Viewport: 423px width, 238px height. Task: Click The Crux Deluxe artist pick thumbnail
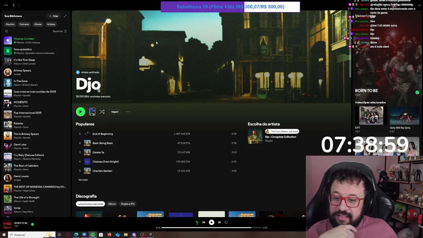tap(255, 137)
